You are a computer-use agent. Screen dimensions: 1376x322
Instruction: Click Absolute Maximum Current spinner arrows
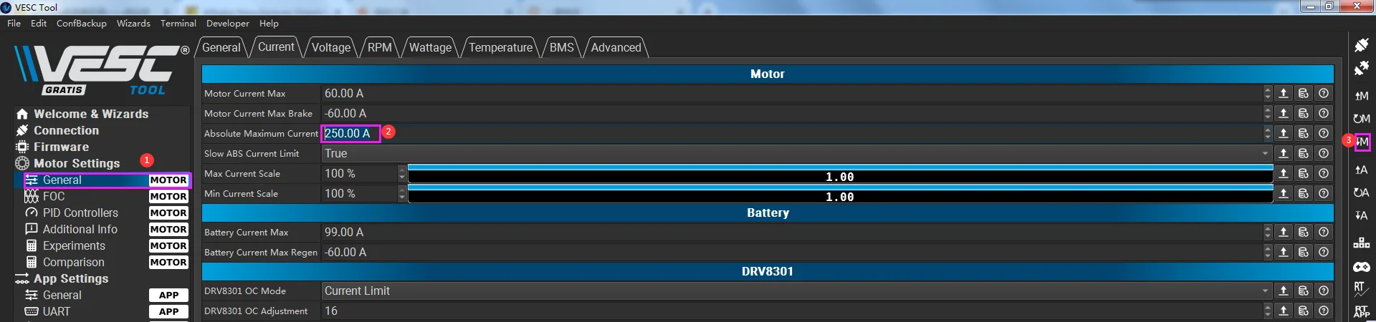[1267, 133]
